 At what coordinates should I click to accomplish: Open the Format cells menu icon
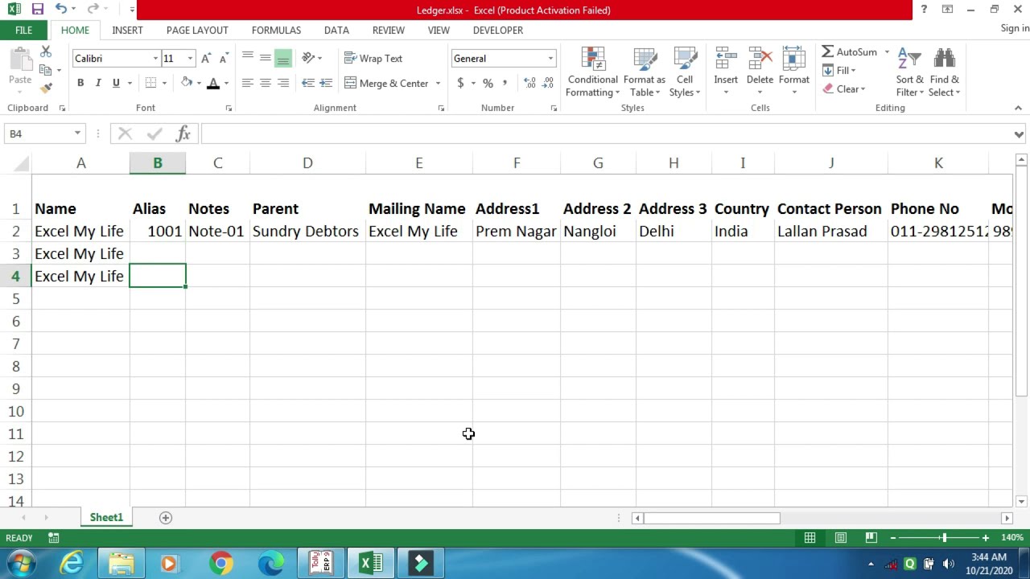click(793, 60)
